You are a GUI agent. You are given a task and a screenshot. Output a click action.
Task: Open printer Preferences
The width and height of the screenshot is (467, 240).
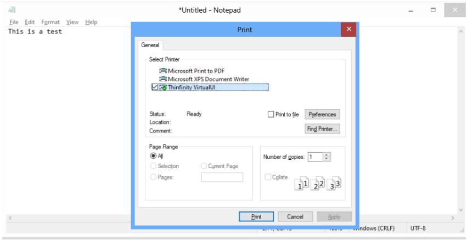[322, 114]
